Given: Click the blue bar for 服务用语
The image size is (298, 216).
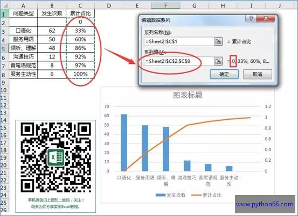Looking at the screenshot, I should pyautogui.click(x=145, y=148).
